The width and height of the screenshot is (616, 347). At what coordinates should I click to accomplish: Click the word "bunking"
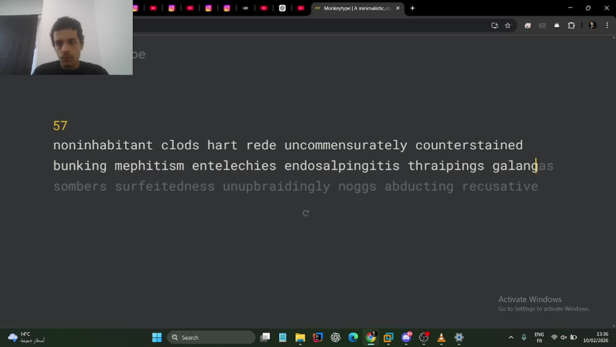pos(79,165)
